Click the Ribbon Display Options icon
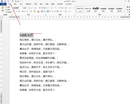 click(129, 1)
